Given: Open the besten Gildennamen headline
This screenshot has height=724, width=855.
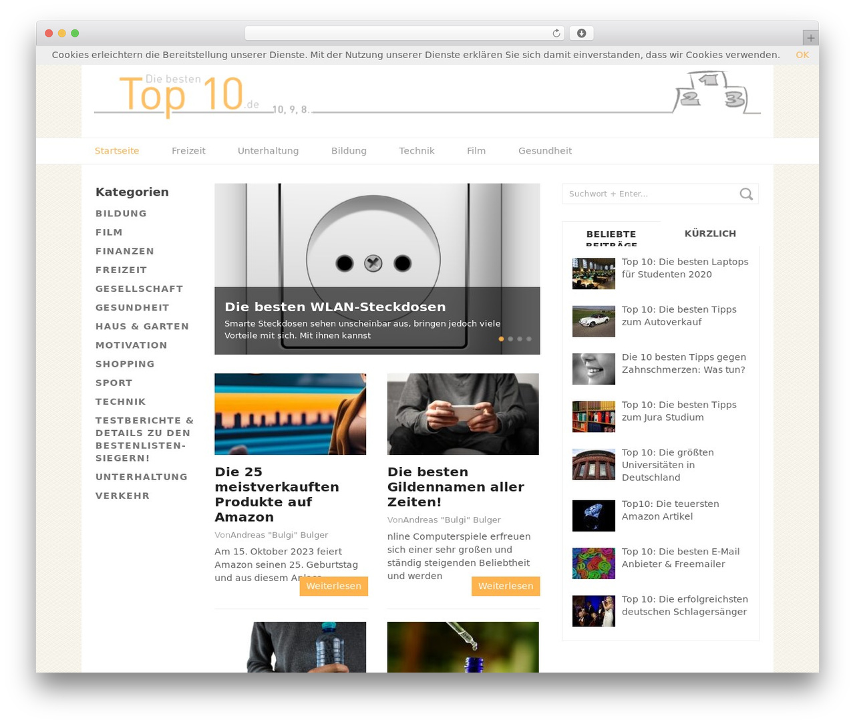Looking at the screenshot, I should tap(456, 487).
